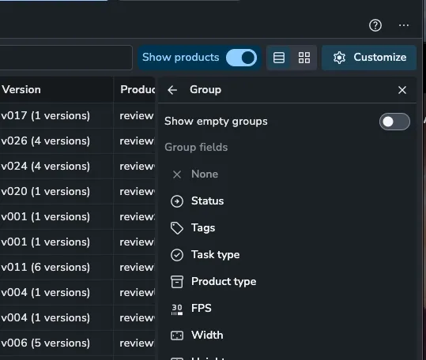Viewport: 426px width, 360px height.
Task: Open the help question mark icon
Action: [x=375, y=25]
